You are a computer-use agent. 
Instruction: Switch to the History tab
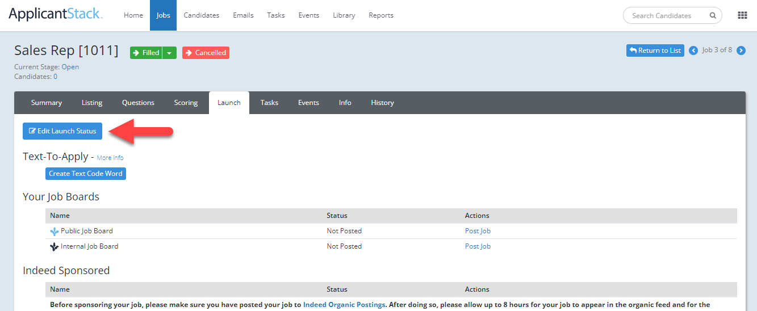[382, 103]
